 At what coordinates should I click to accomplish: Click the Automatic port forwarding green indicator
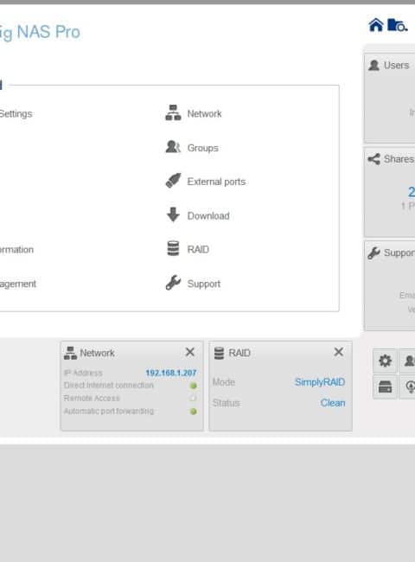193,412
